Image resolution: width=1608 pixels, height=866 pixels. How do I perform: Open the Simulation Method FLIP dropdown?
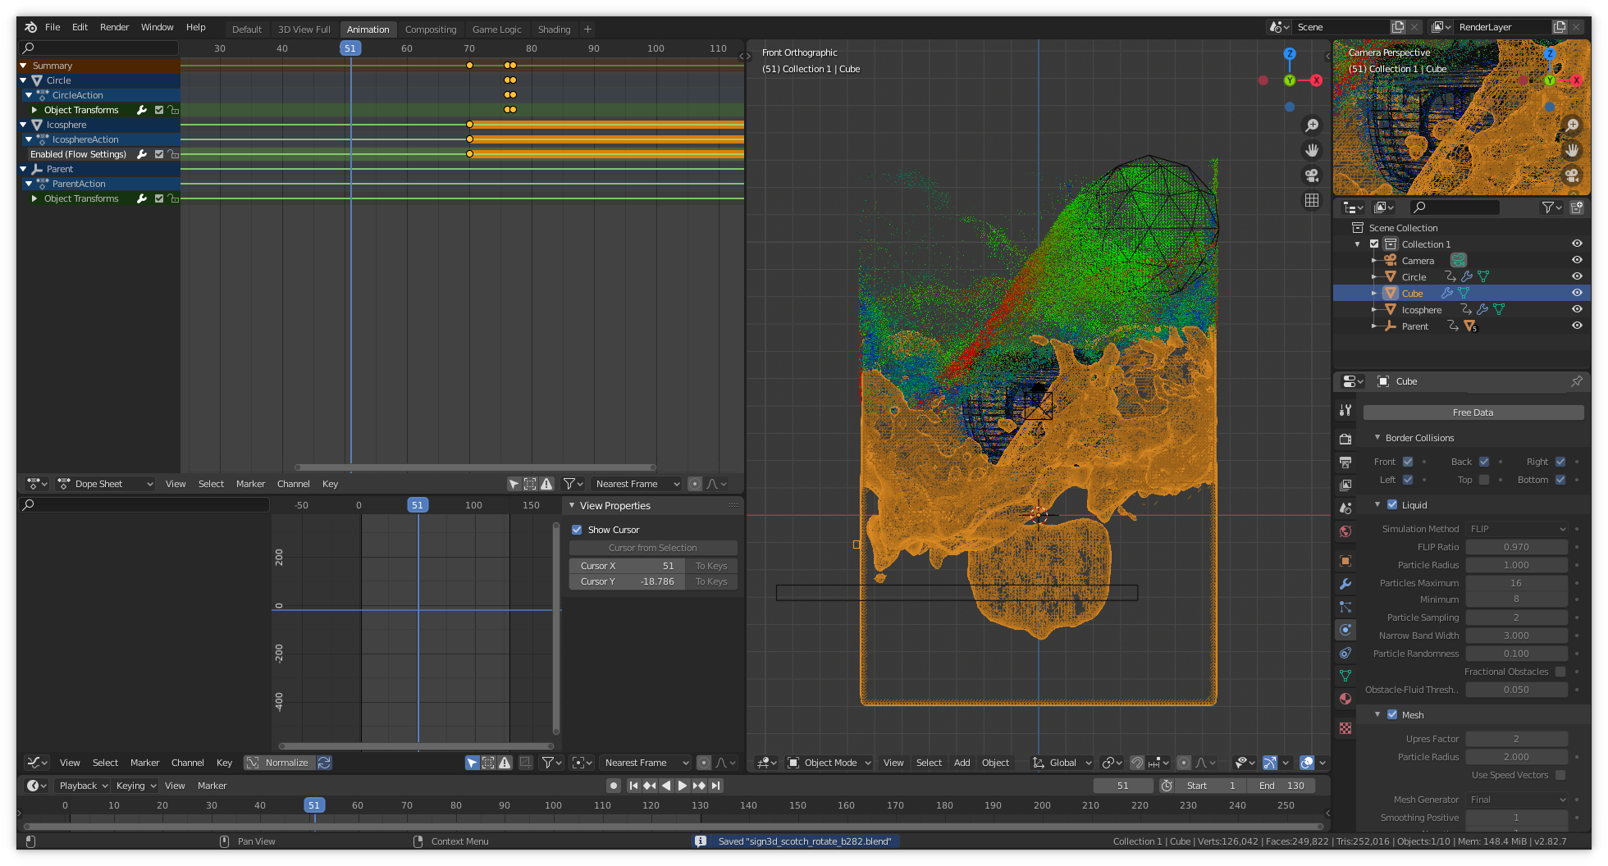point(1517,529)
